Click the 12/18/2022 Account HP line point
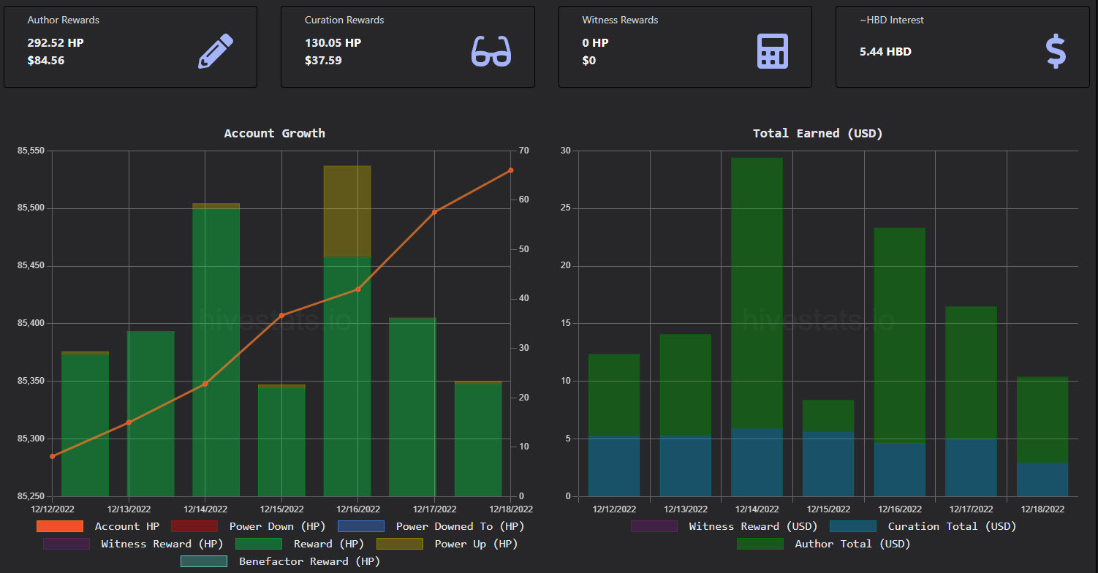Image resolution: width=1098 pixels, height=573 pixels. (x=510, y=170)
